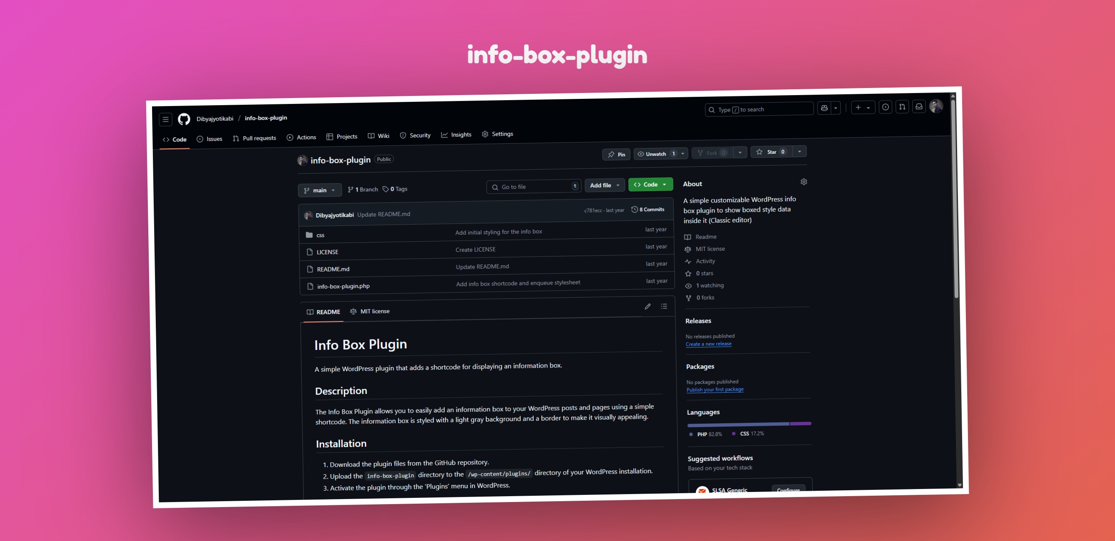Open the Readme link in About
Viewport: 1115px width, 541px height.
point(700,237)
